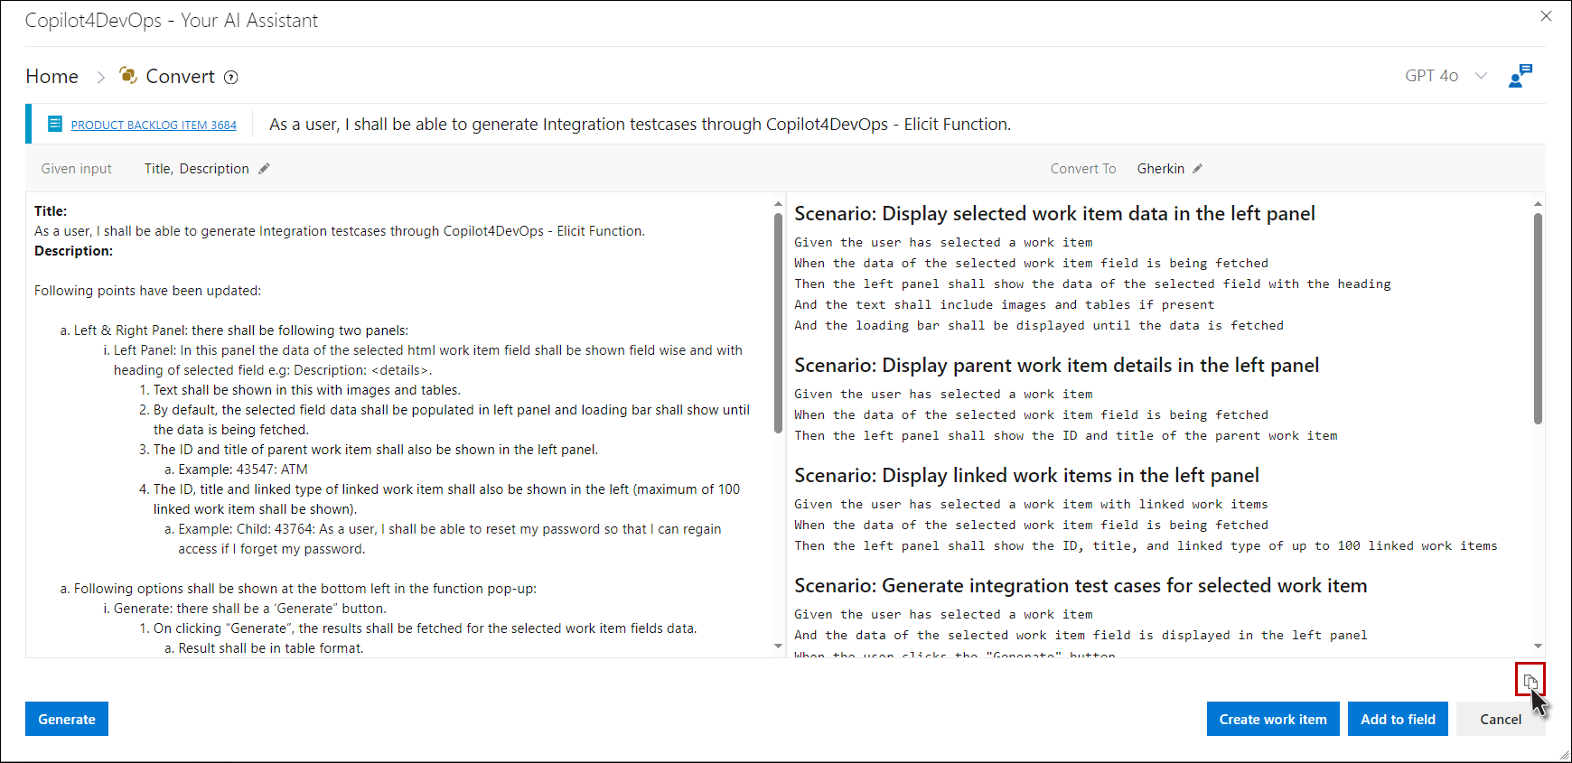Click the Gherkin output scroll up arrow
Screen dimensions: 1572x763
click(1538, 204)
